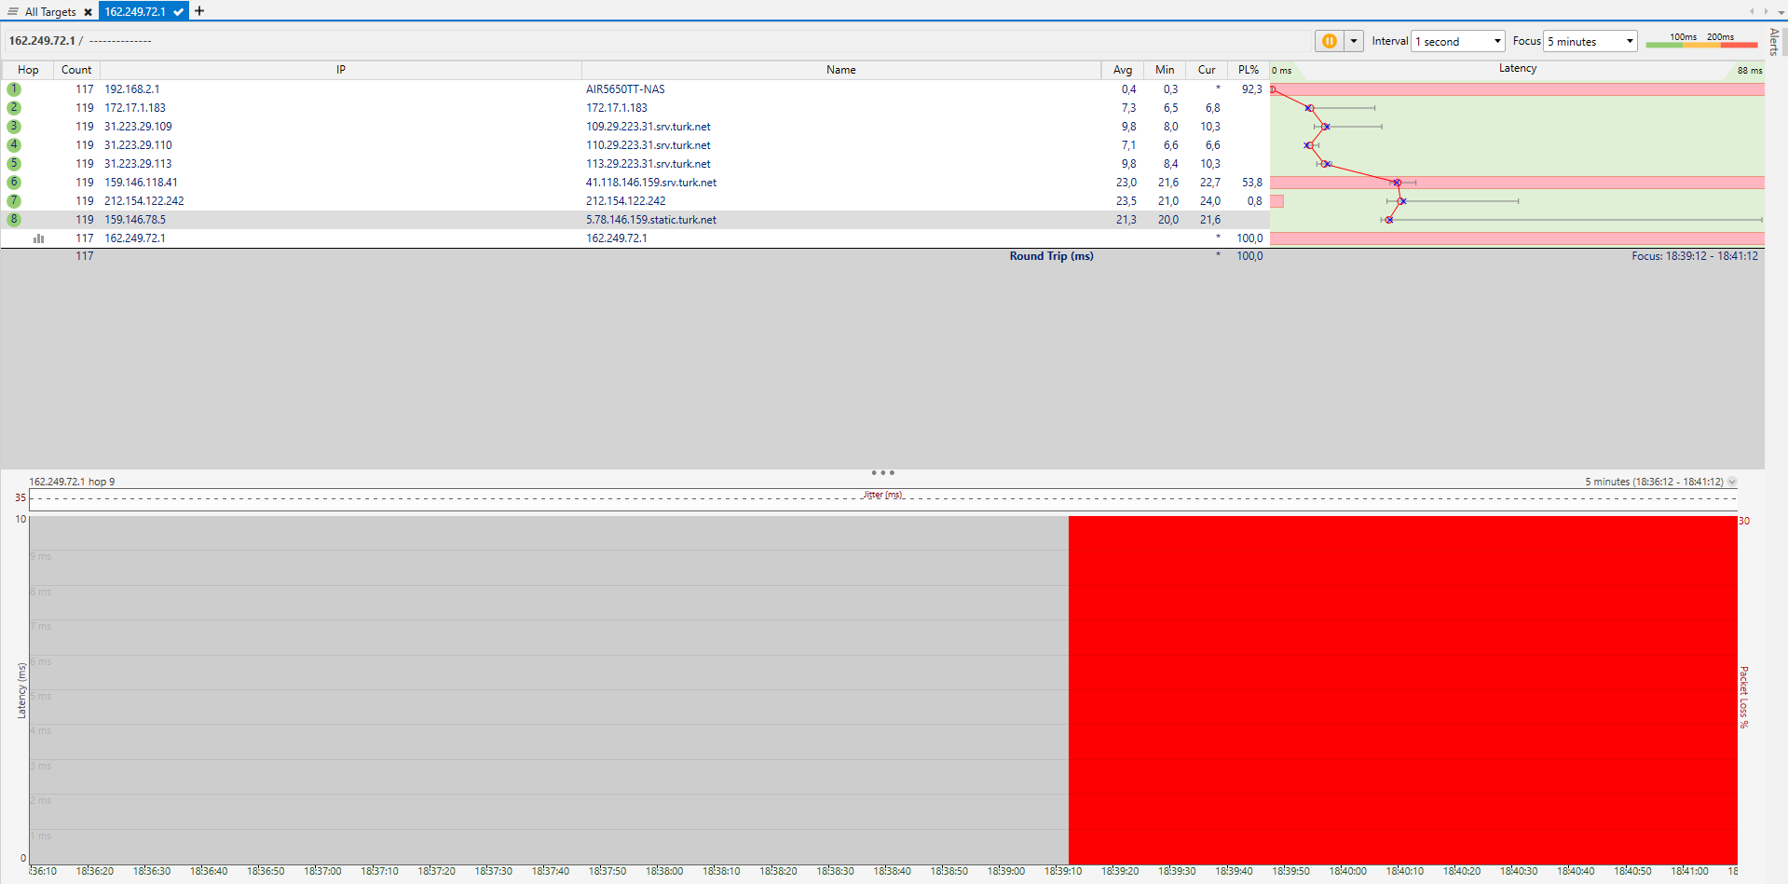
Task: Click the Latency graph column header
Action: (x=1517, y=69)
